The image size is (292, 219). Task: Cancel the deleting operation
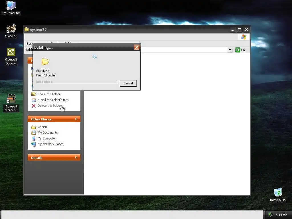click(x=128, y=83)
